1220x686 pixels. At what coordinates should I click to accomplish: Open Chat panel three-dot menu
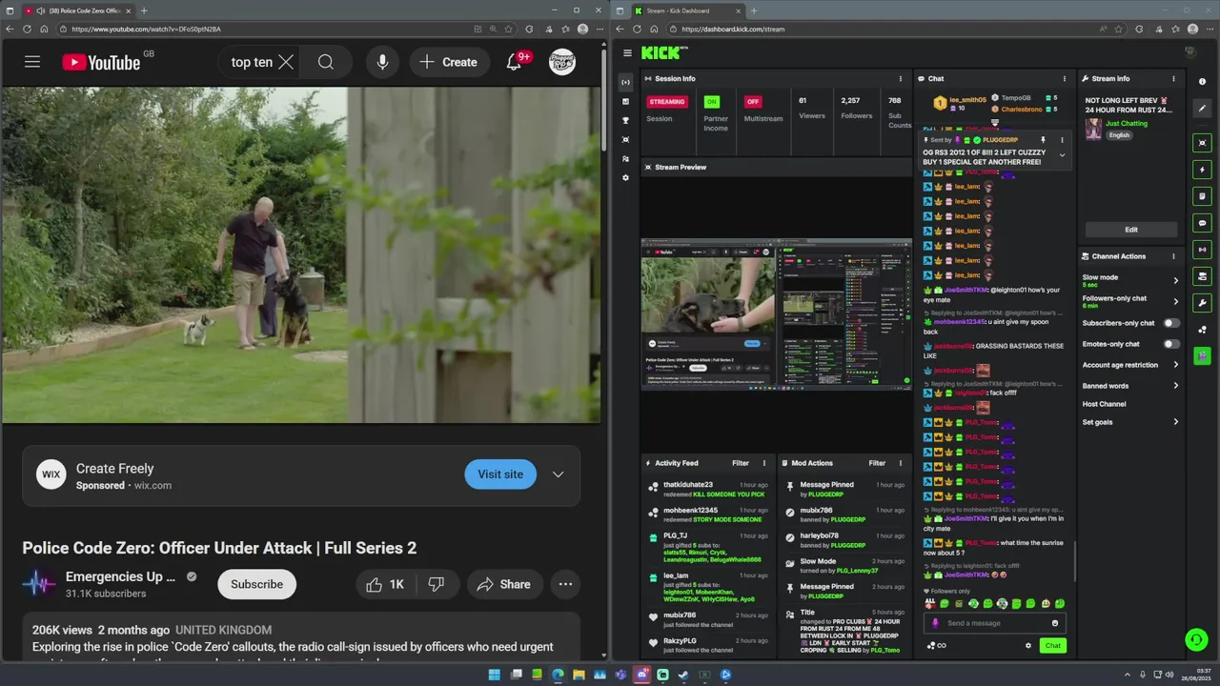click(x=1065, y=79)
